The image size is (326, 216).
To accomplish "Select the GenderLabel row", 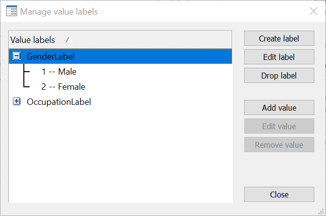I will point(120,56).
